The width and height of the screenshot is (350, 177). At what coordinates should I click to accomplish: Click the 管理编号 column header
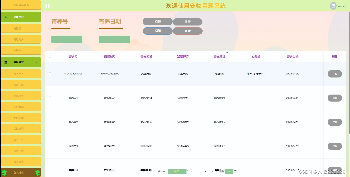(x=110, y=56)
